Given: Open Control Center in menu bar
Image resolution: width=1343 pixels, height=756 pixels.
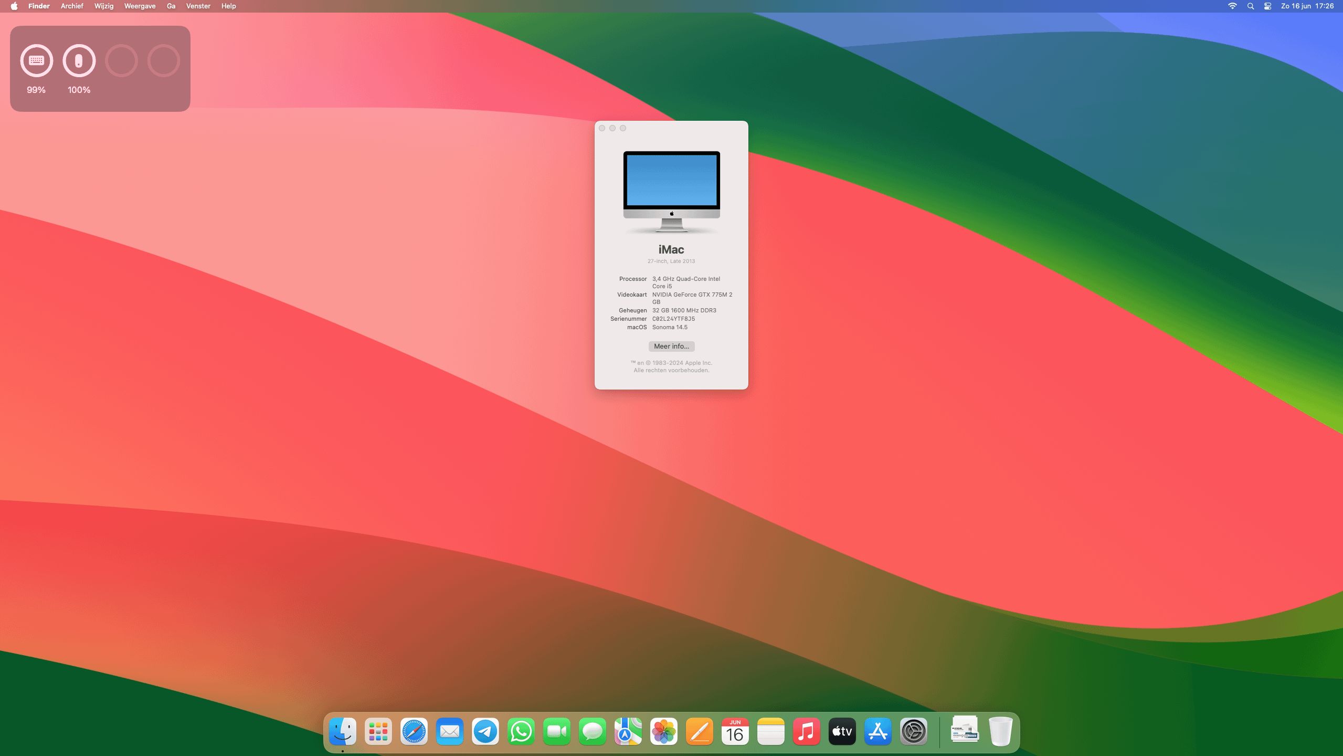Looking at the screenshot, I should point(1267,6).
